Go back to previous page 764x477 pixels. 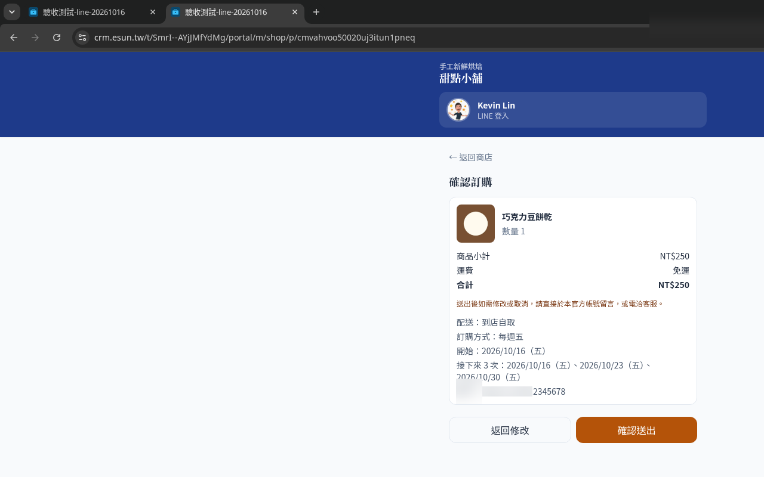14,38
